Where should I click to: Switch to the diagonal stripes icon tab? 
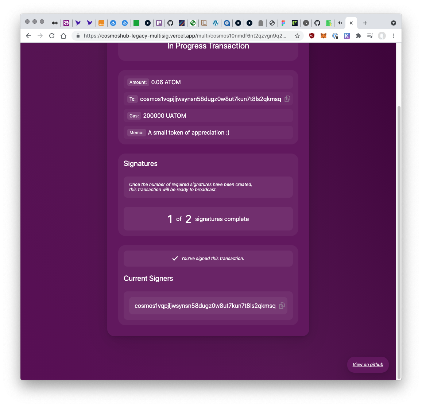click(182, 23)
